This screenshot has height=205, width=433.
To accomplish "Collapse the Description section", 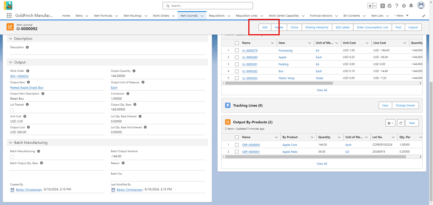I will point(11,39).
